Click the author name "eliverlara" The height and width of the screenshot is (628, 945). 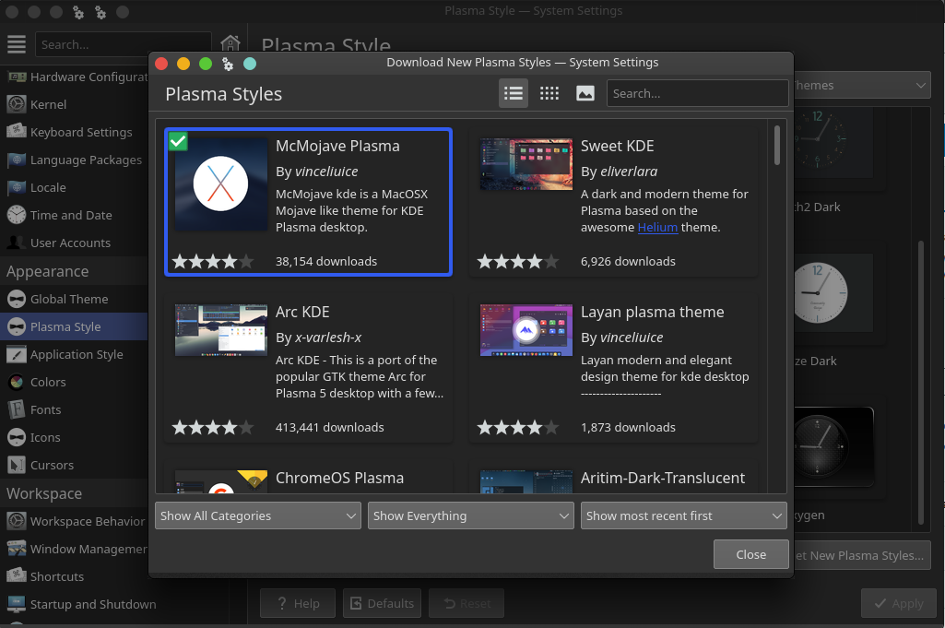[629, 172]
